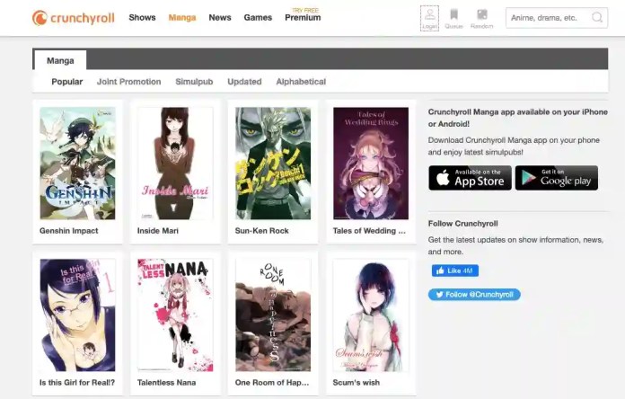
Task: Select the Manga tab in dark bar
Action: coord(60,60)
